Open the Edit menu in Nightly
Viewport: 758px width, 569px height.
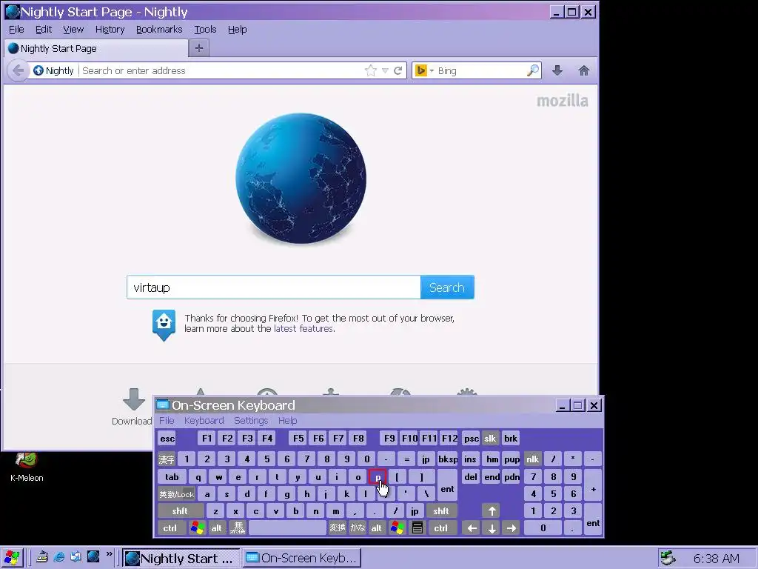(44, 30)
